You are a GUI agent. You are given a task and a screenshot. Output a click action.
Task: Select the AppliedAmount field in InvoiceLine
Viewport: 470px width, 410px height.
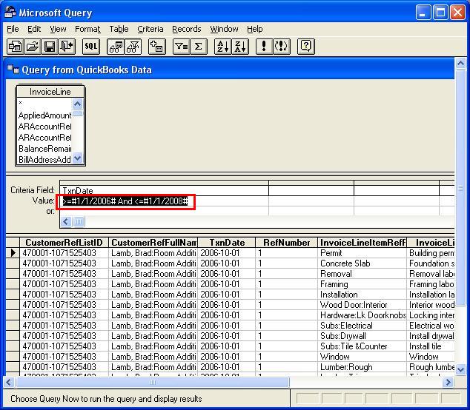[44, 115]
